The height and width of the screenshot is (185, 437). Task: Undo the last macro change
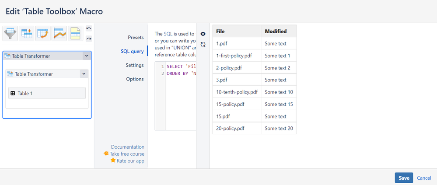coord(89,29)
